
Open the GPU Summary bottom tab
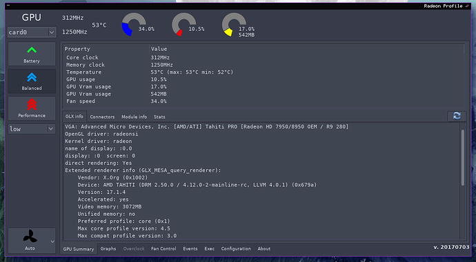tap(79, 249)
